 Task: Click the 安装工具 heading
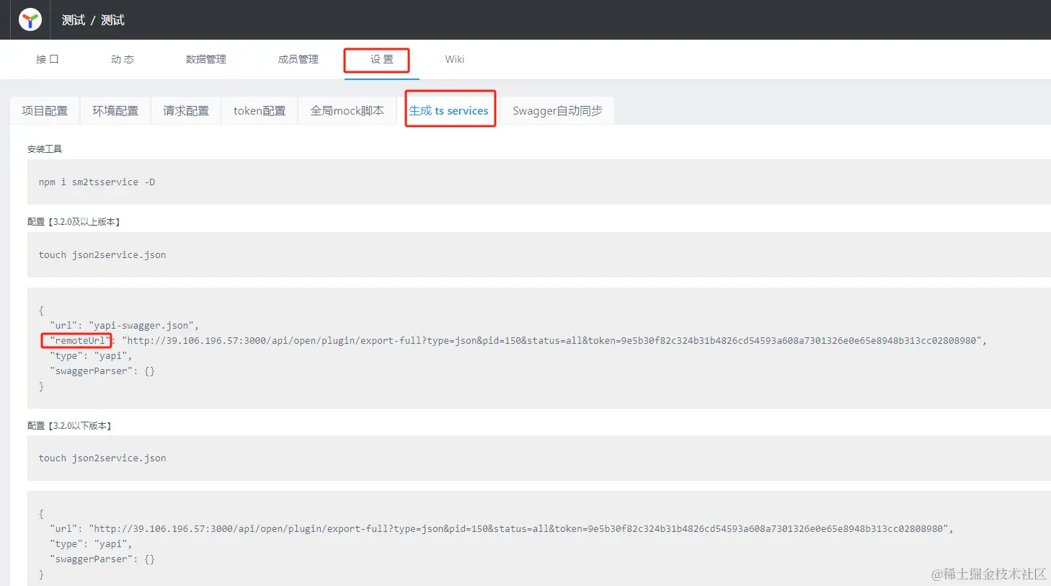(45, 149)
